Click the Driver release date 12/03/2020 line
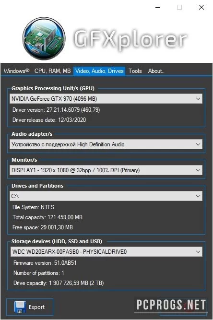 tap(49, 120)
